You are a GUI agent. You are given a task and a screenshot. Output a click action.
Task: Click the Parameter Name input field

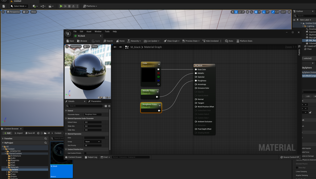point(93,114)
